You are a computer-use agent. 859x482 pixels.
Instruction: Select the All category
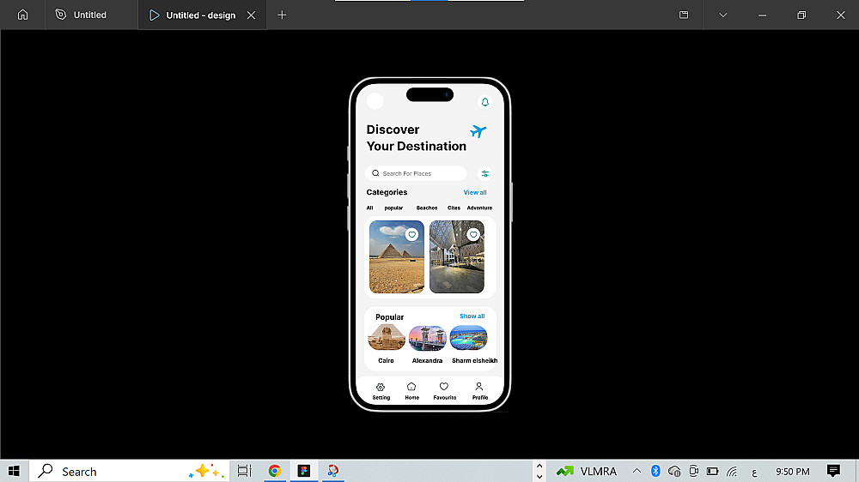369,208
